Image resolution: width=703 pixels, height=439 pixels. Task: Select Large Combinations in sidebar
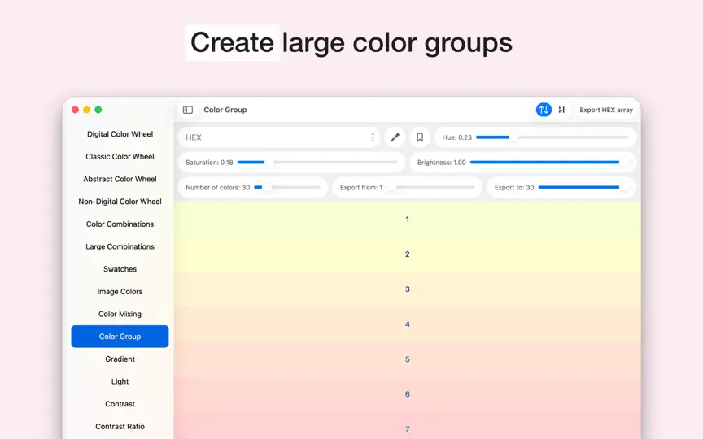tap(120, 246)
